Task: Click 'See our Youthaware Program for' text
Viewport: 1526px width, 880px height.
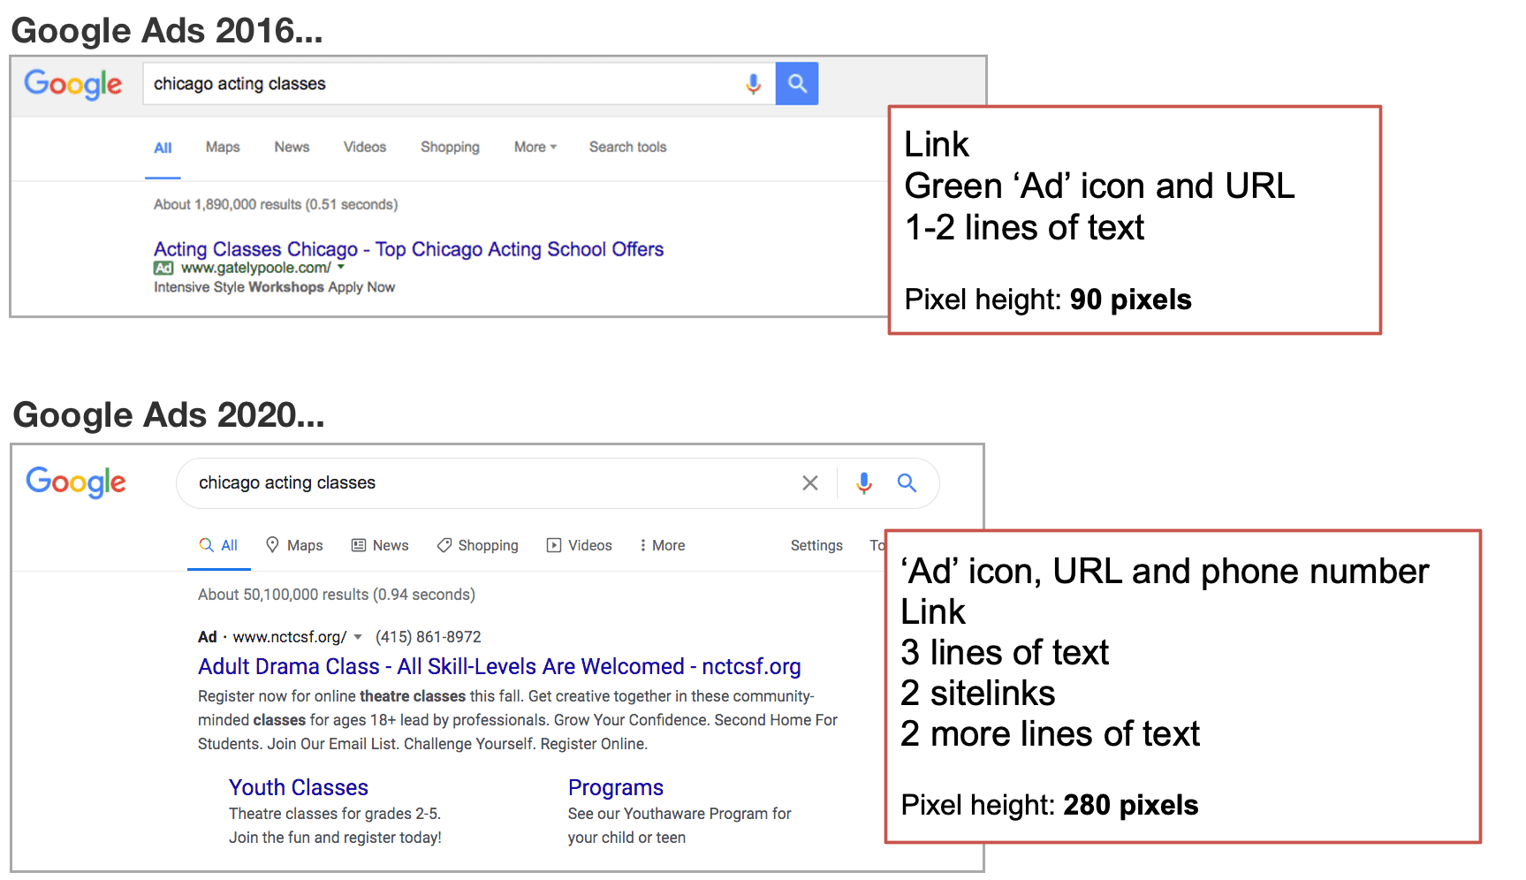Action: point(679,814)
